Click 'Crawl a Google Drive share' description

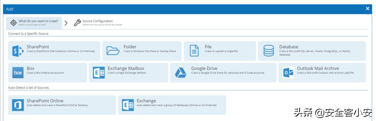pos(228,73)
